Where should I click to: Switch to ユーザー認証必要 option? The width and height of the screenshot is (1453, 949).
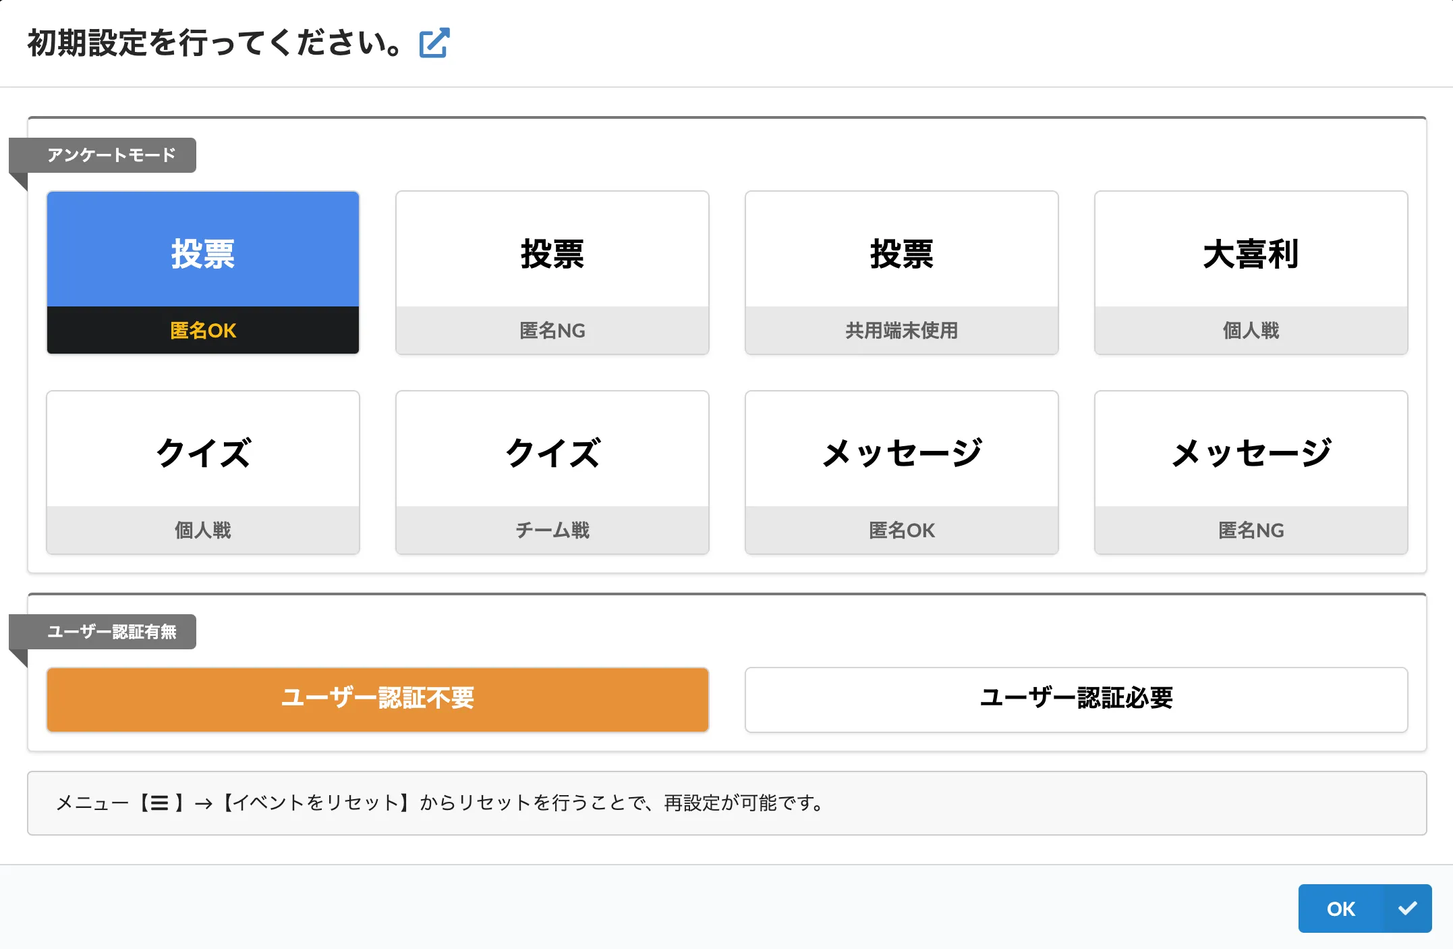click(1077, 699)
